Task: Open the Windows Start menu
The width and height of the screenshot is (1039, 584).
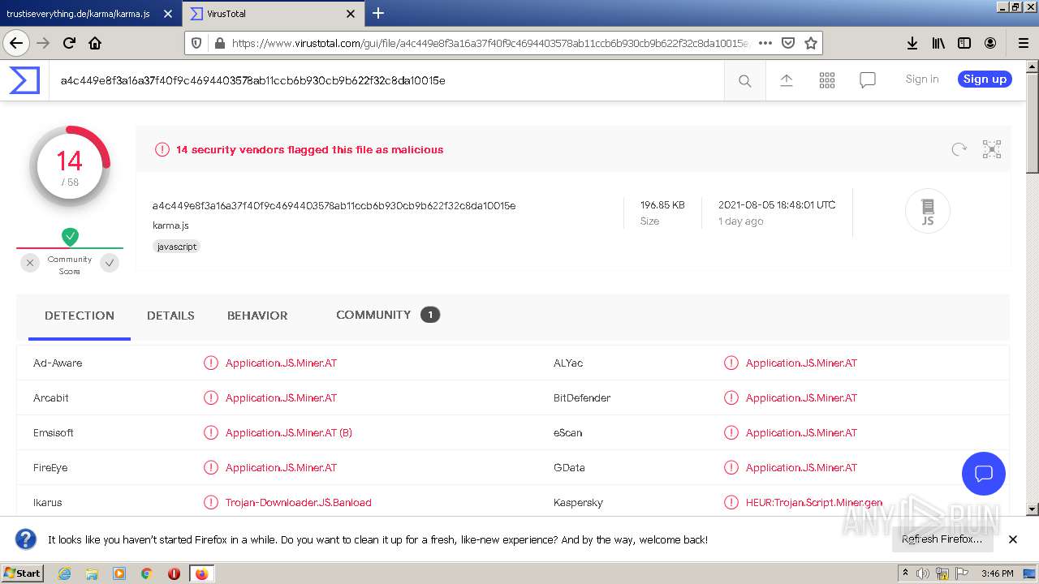Action: [23, 573]
